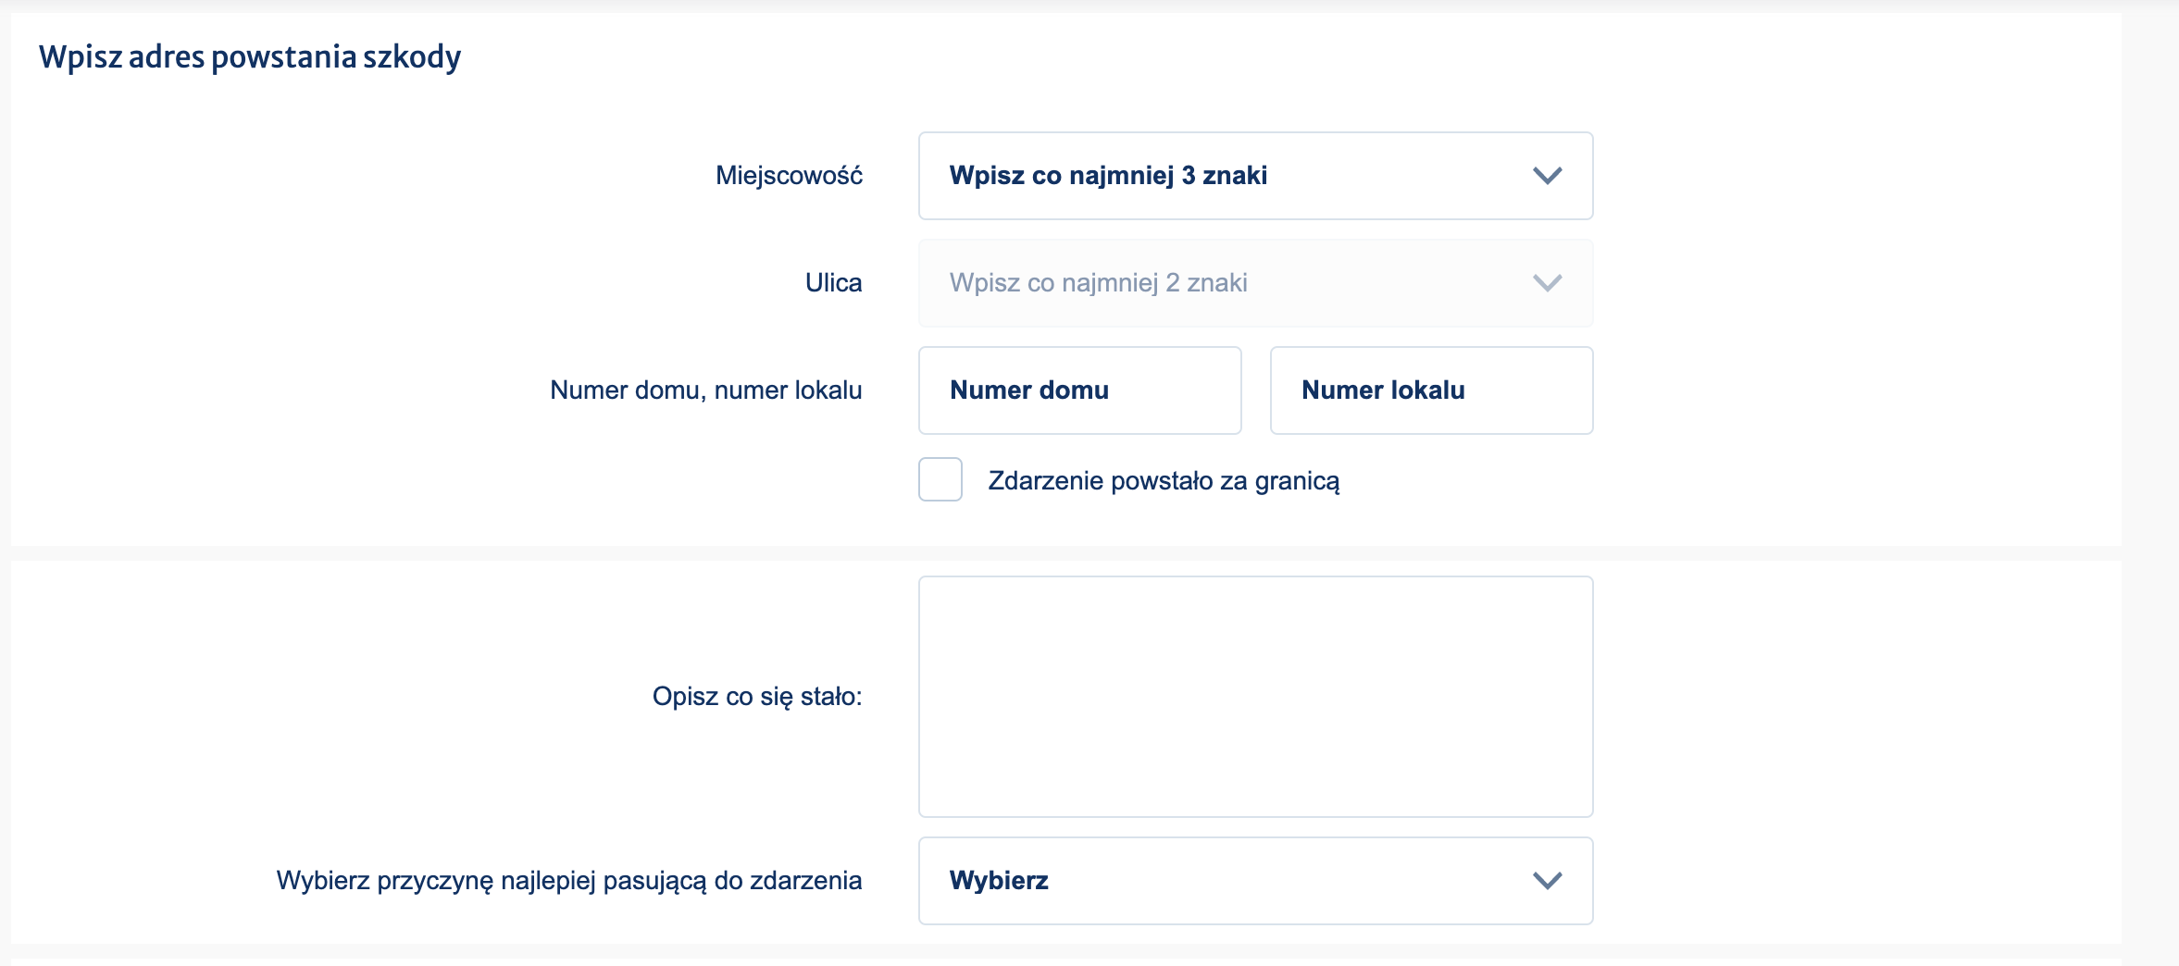Click the 'Wybierz przyczynę najlepiej pasującą do zdarzenia' label
This screenshot has height=966, width=2179.
[570, 881]
